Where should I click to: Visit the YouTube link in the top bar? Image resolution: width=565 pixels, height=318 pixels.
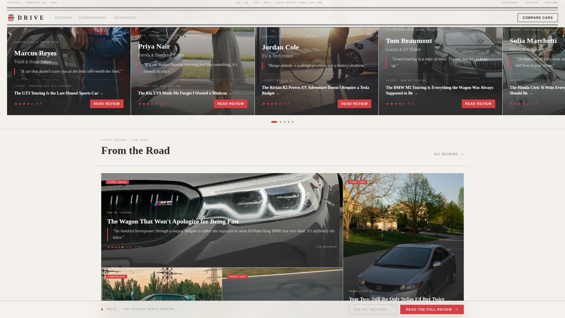point(551,3)
